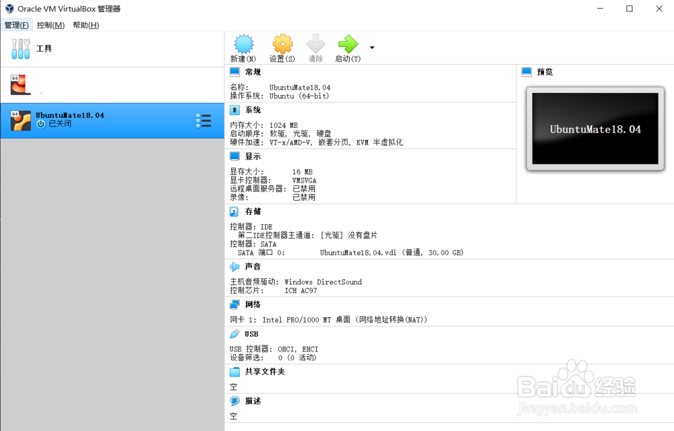Click the Audio (声音) speaker icon
Screen dimensions: 674x431
[235, 267]
